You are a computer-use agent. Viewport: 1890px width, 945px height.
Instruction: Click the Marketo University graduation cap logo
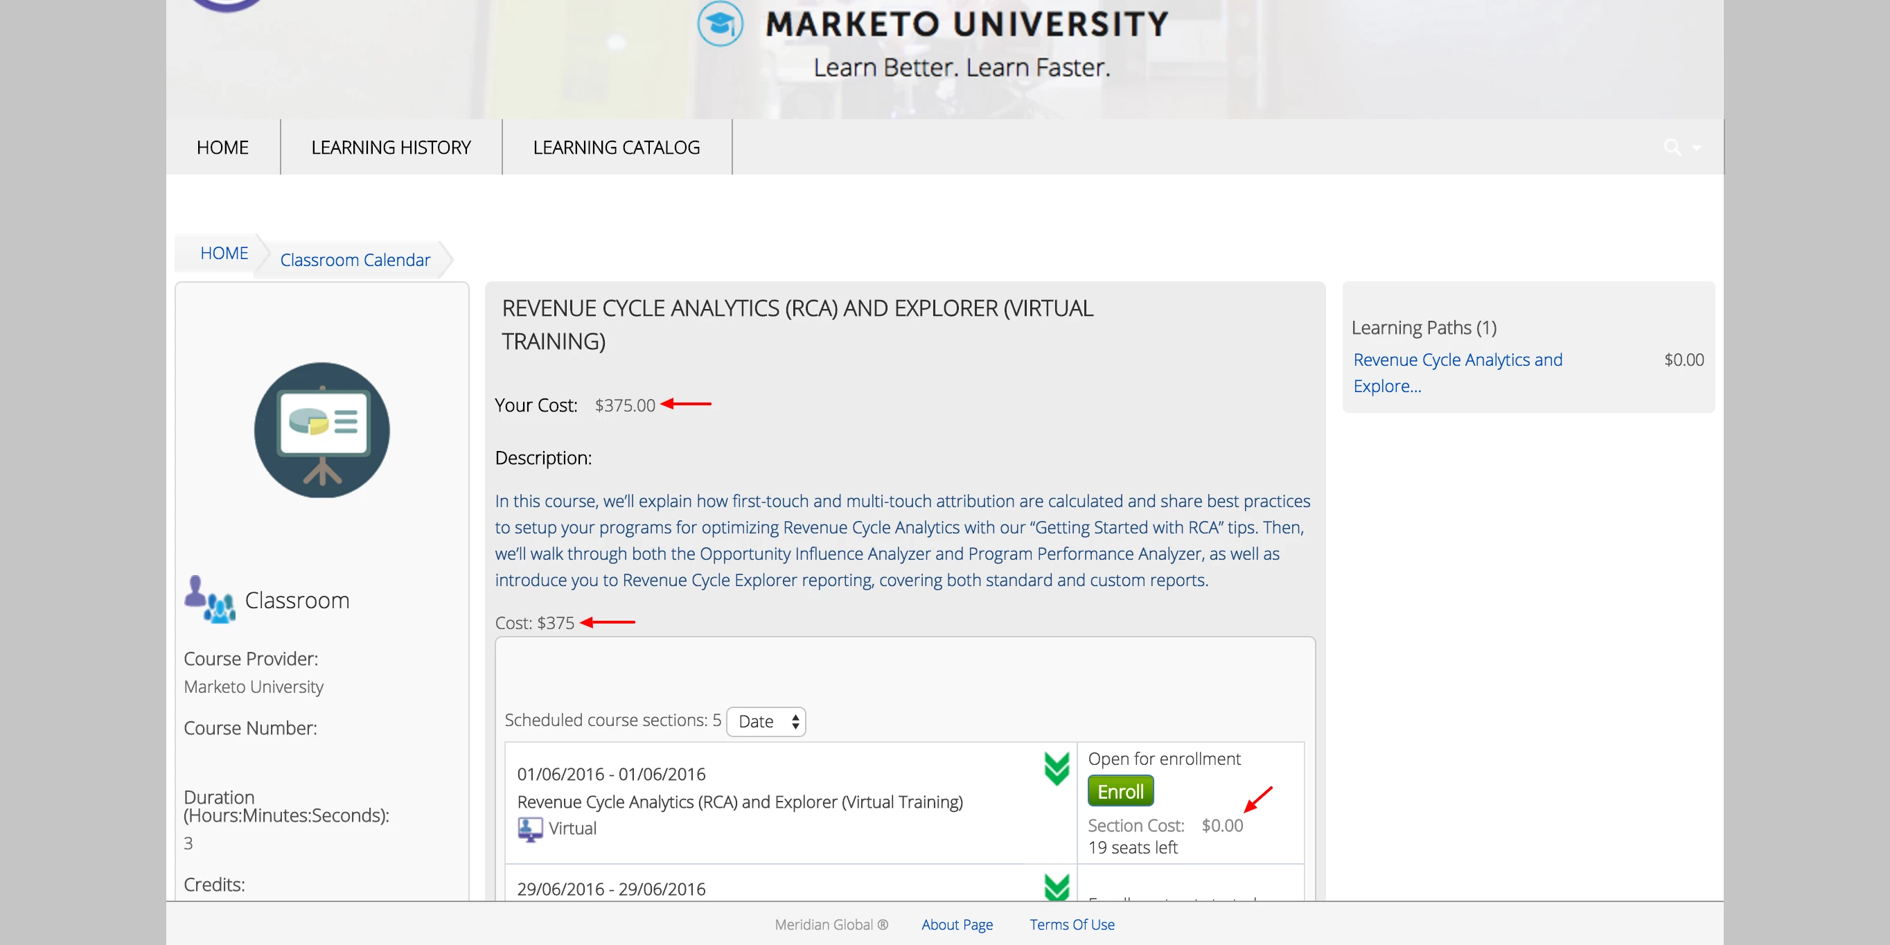click(720, 24)
